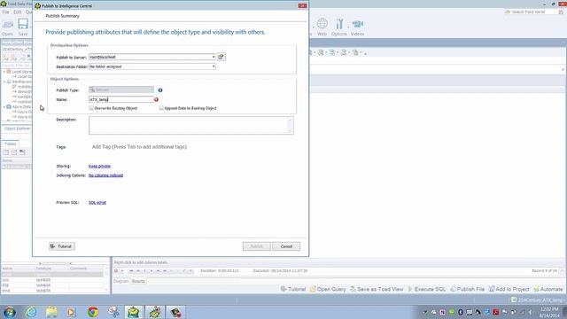Click Automate in the bottom workflow bar
The width and height of the screenshot is (567, 319).
tap(548, 289)
